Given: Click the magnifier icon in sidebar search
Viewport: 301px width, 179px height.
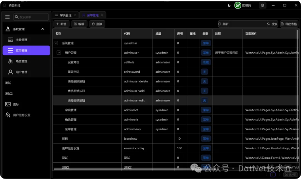Looking at the screenshot, I should 17,17.
